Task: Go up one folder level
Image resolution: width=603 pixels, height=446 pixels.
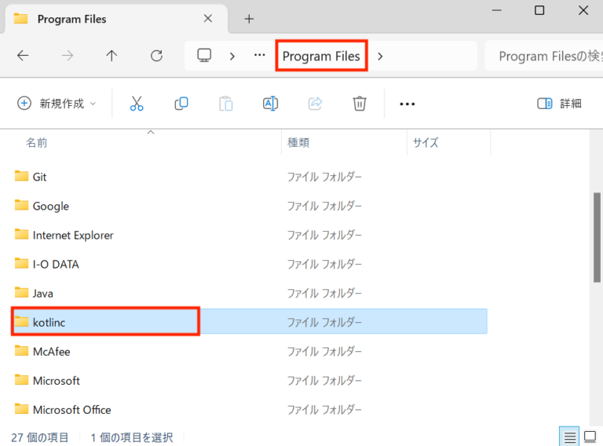Action: pyautogui.click(x=111, y=56)
